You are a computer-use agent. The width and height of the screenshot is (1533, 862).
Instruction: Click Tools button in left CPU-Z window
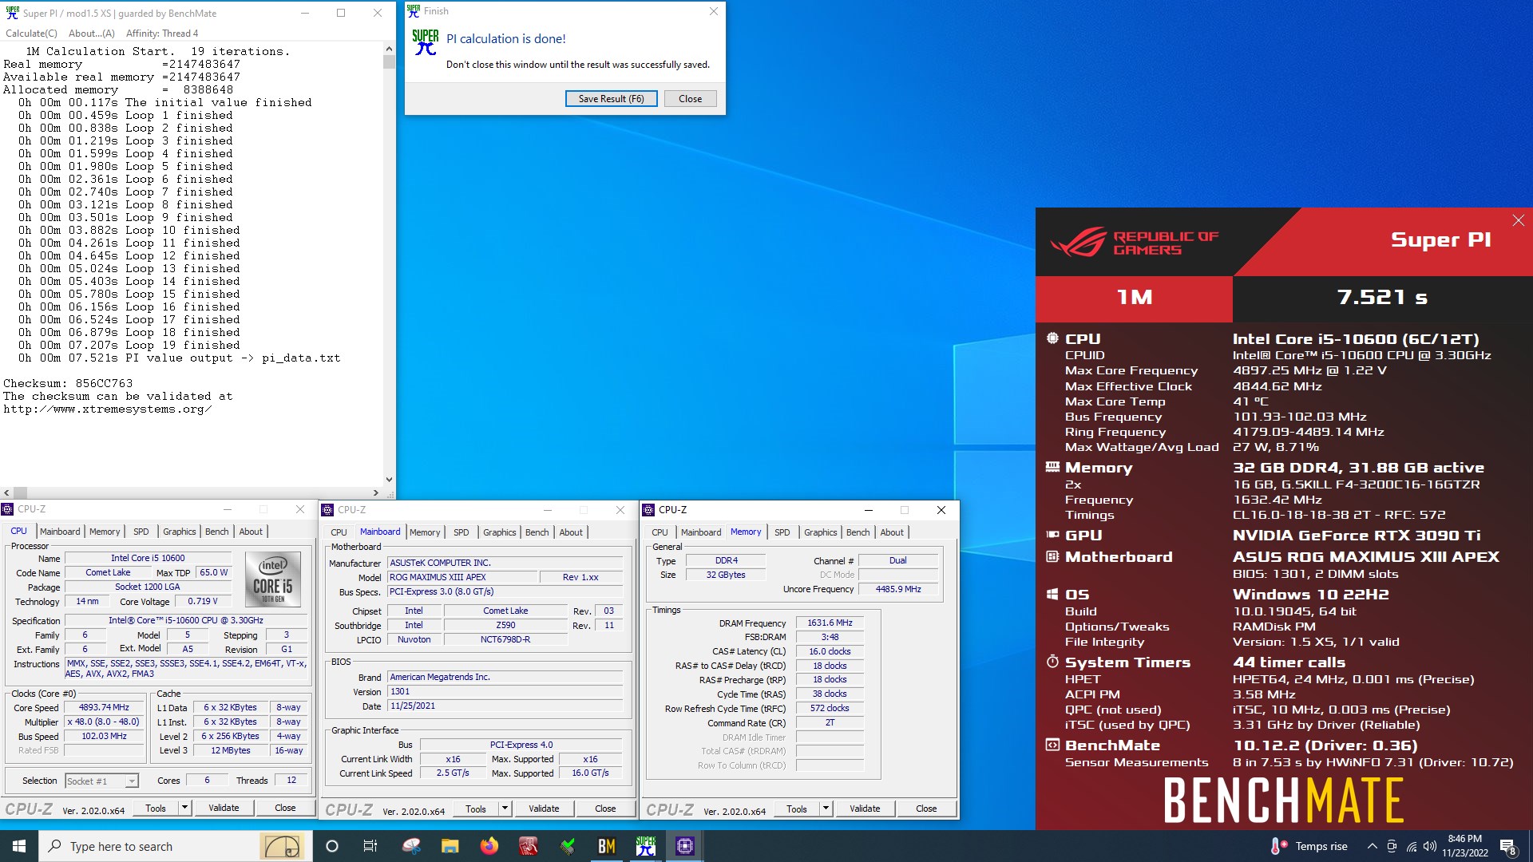click(156, 808)
